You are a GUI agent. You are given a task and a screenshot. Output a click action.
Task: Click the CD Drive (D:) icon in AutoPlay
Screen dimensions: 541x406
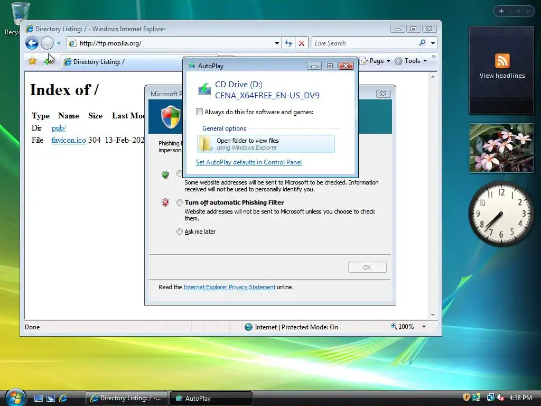[x=204, y=89]
